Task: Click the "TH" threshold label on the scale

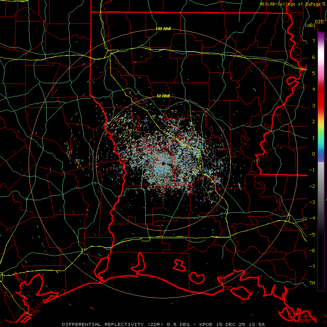Action: coord(312,283)
